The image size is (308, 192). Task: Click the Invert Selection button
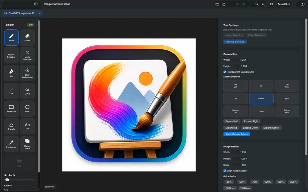click(x=234, y=35)
